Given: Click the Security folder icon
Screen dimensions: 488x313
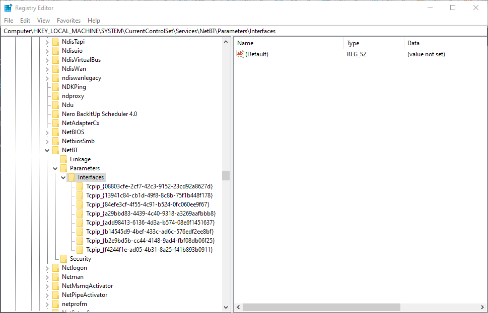Looking at the screenshot, I should point(64,259).
